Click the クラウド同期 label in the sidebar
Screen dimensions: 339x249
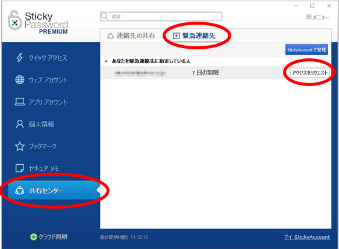click(x=53, y=237)
